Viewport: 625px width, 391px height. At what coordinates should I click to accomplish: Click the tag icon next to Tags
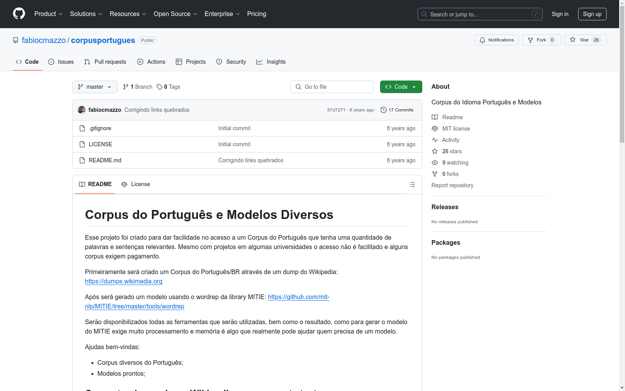click(159, 87)
